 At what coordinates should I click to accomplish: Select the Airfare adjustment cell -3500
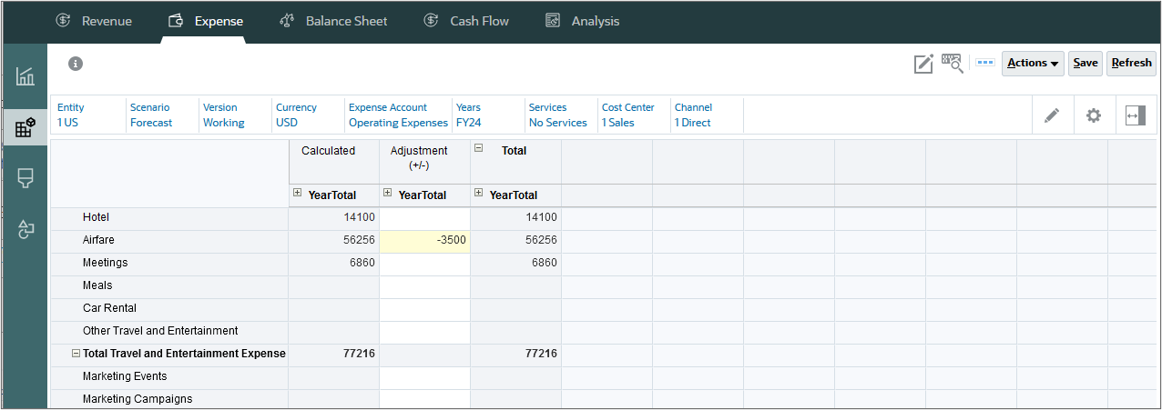[425, 241]
